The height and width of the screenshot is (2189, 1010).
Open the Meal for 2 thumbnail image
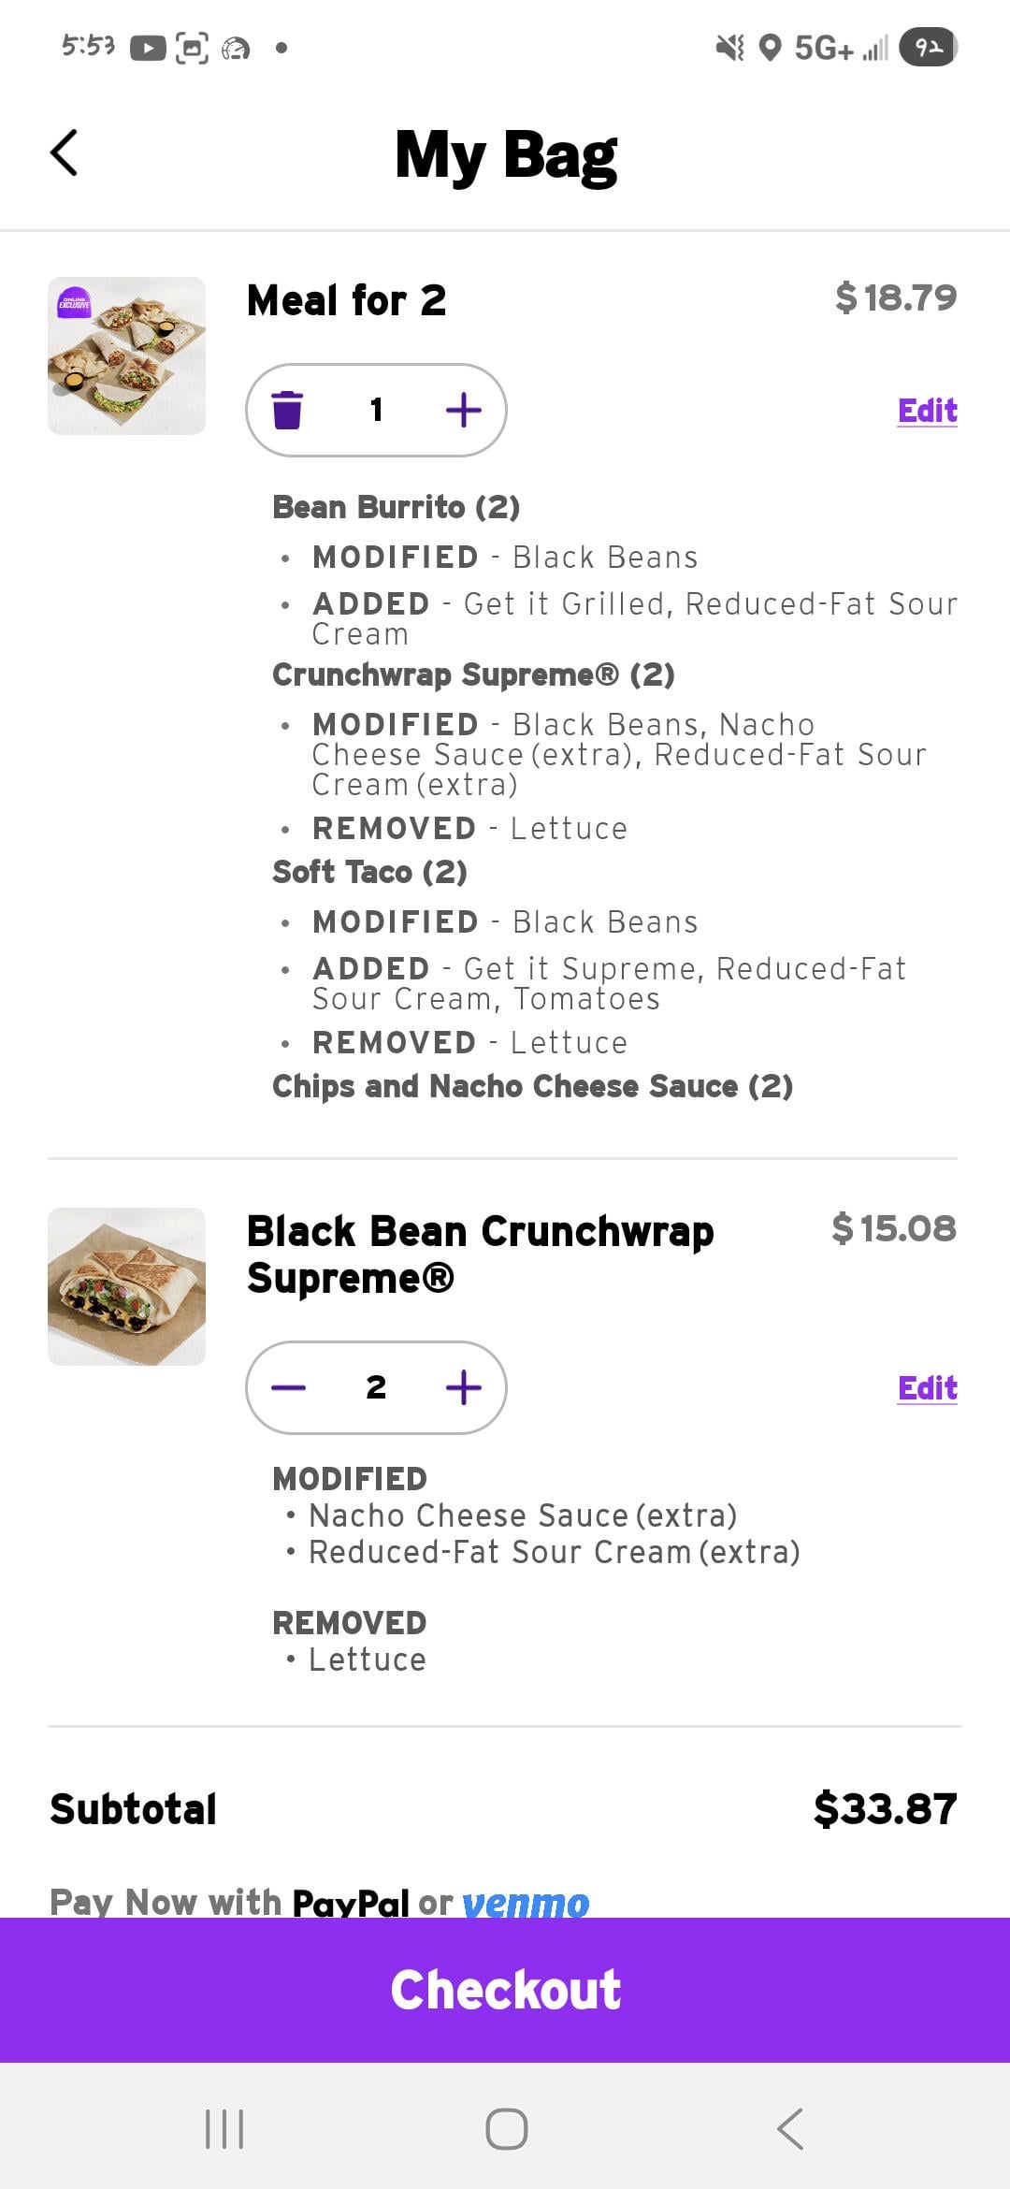point(126,355)
